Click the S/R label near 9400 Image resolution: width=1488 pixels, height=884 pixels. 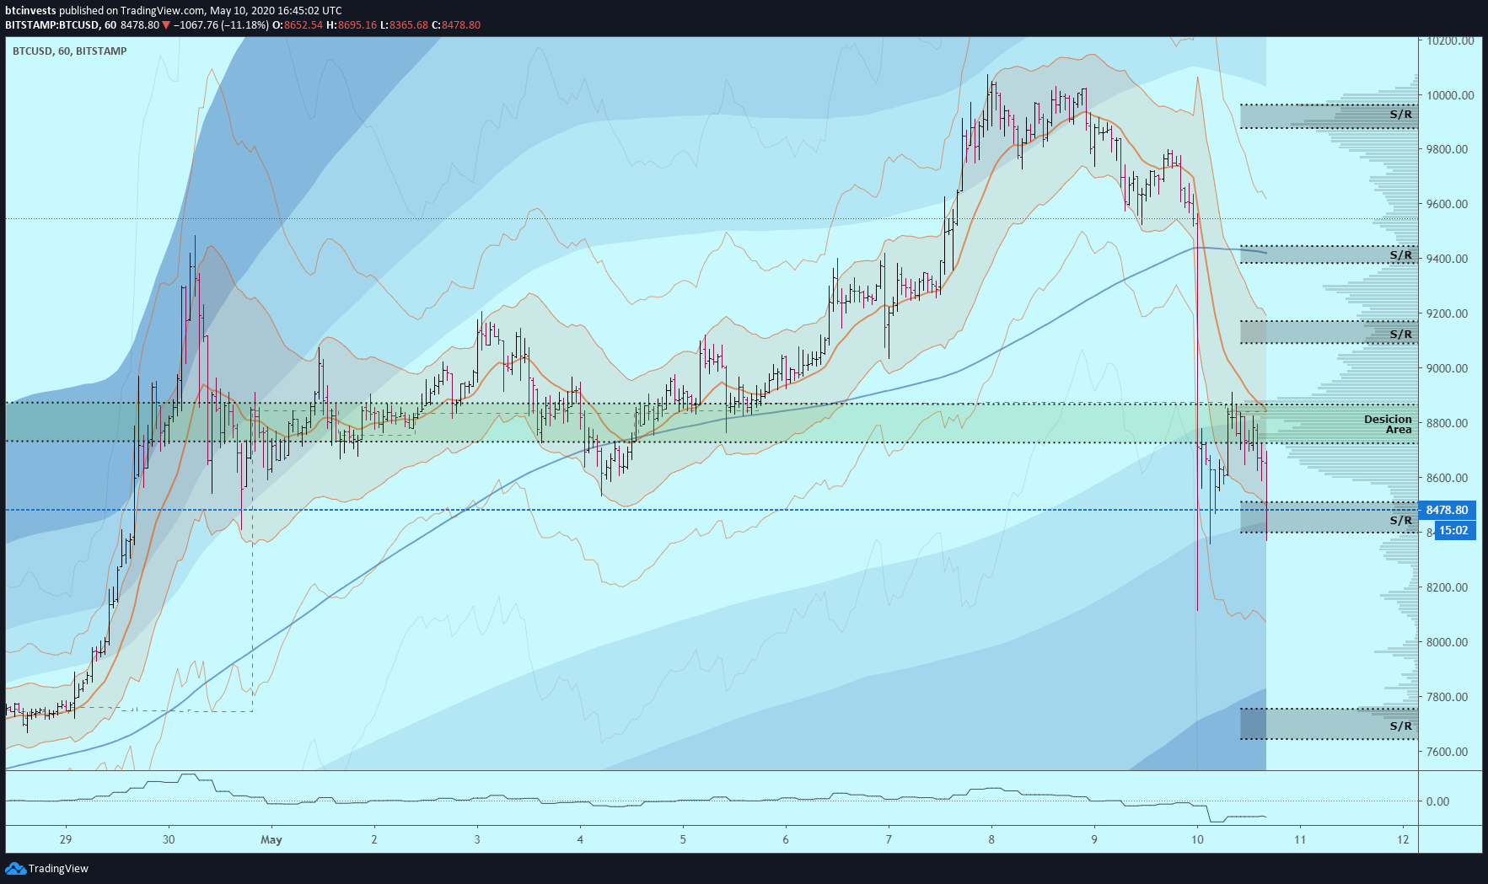tap(1400, 254)
